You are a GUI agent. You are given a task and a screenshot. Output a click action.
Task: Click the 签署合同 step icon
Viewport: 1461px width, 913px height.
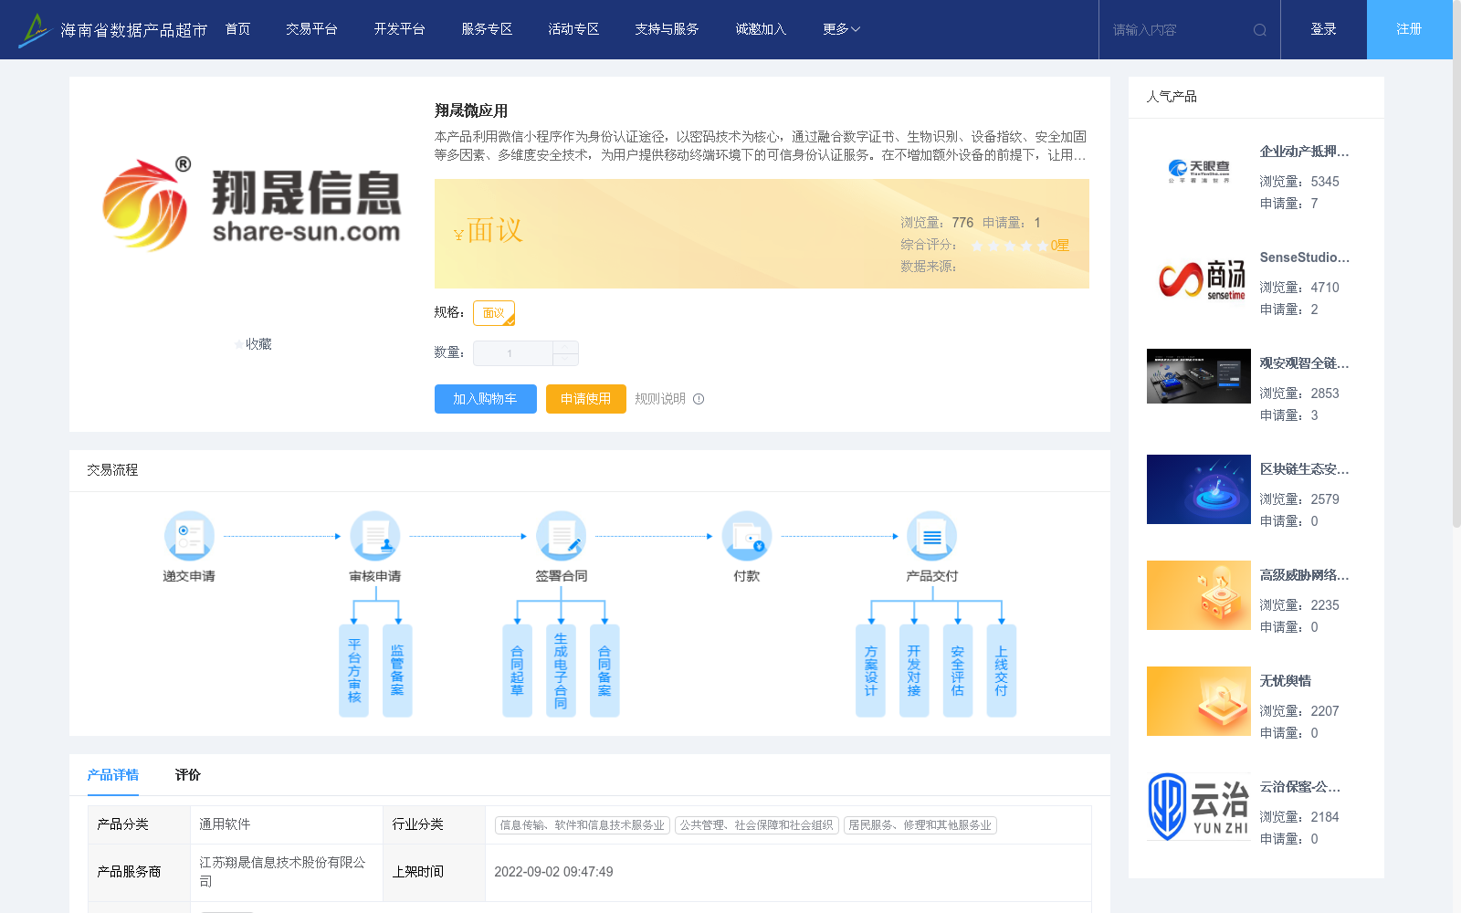click(x=562, y=535)
